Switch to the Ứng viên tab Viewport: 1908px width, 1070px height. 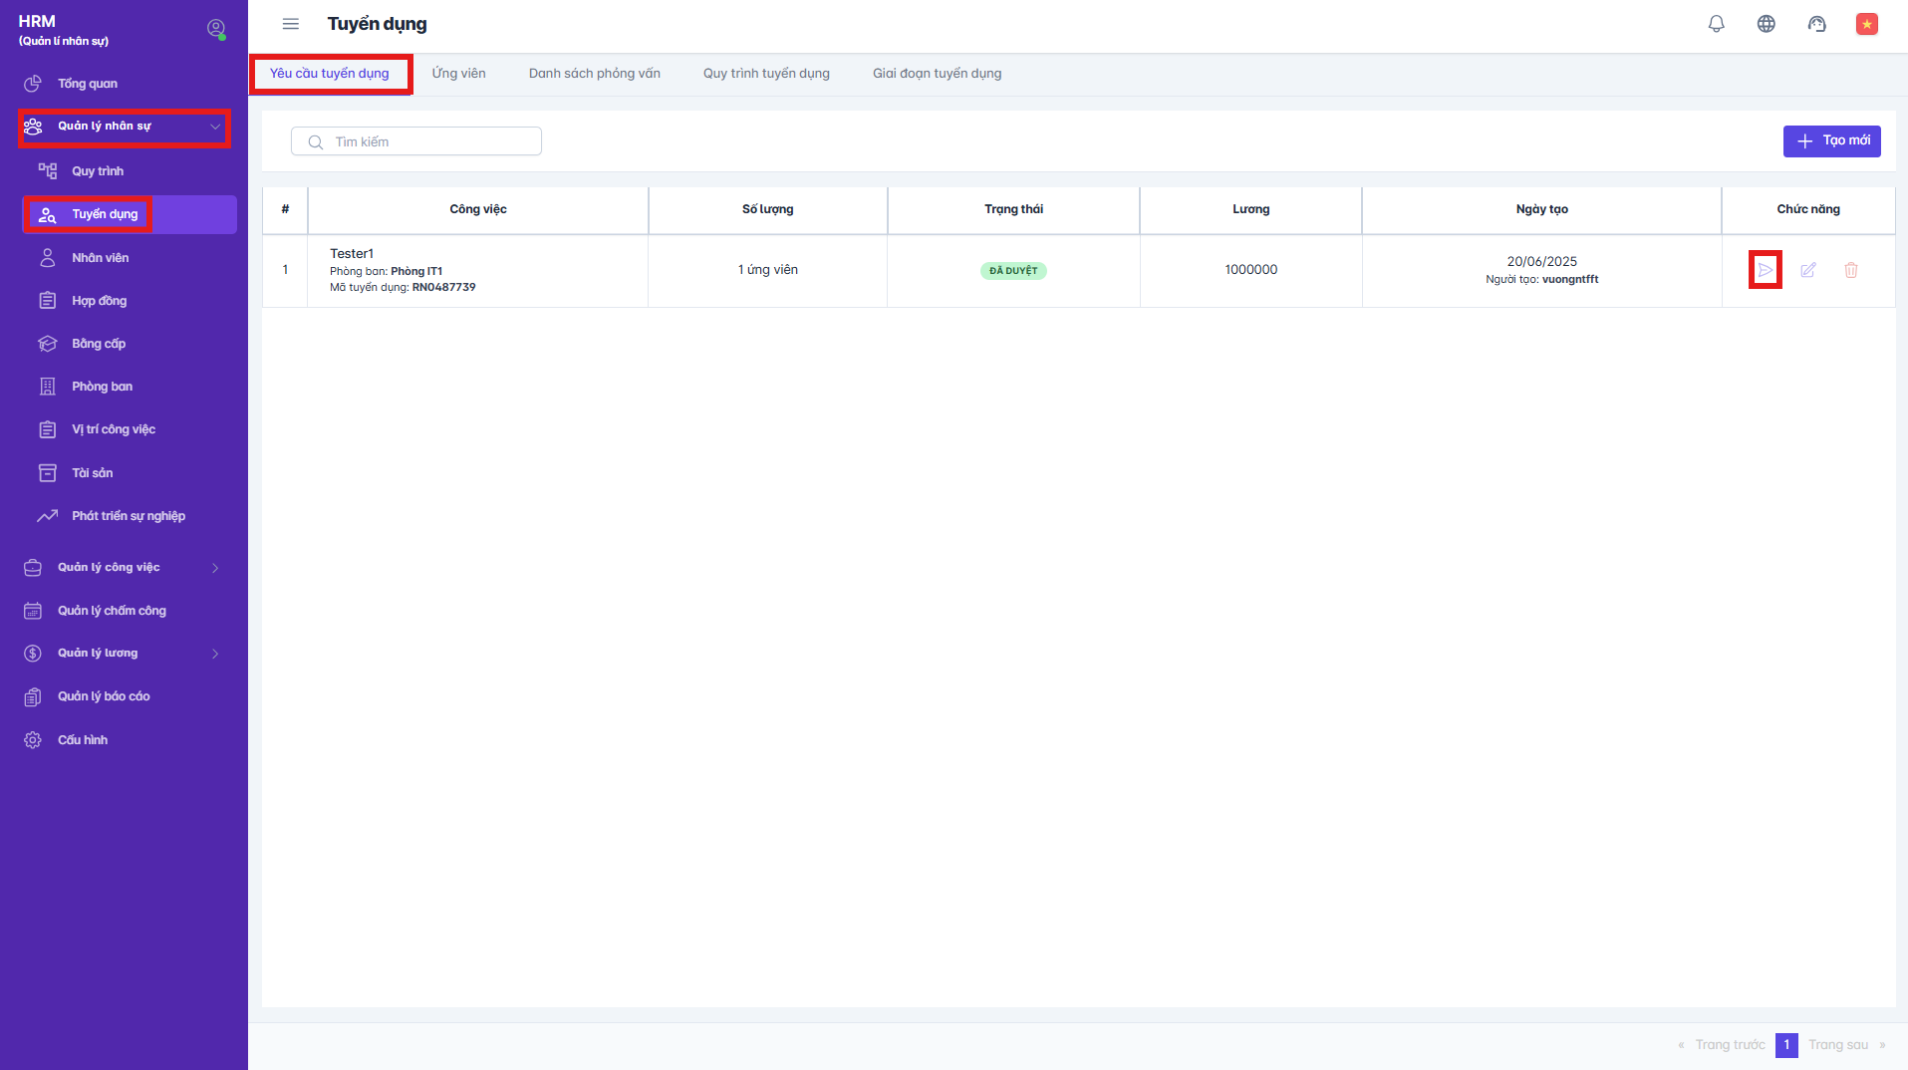[458, 74]
